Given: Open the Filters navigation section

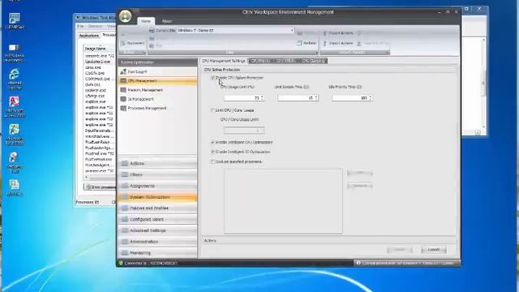Looking at the screenshot, I should (x=157, y=175).
